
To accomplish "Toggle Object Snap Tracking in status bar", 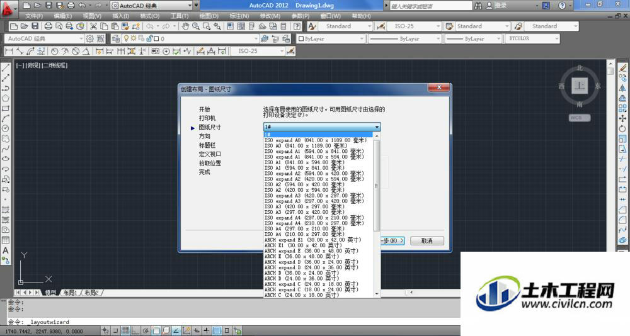I will [176, 331].
